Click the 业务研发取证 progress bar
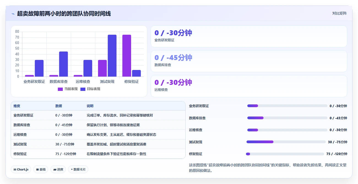 coord(287,106)
